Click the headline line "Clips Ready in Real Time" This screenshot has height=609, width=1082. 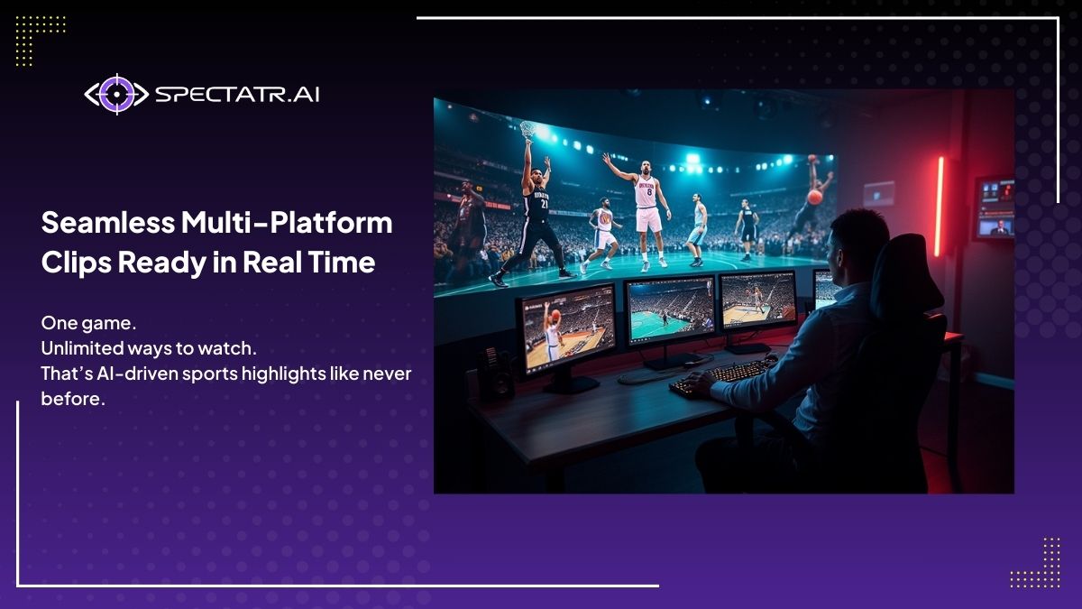[x=207, y=263]
